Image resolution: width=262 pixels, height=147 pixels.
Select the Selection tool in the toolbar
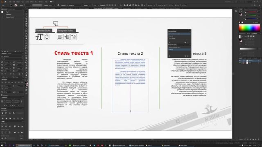click(26, 12)
